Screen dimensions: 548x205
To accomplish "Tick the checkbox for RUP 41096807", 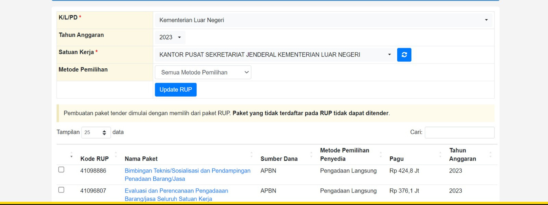I will click(x=61, y=190).
